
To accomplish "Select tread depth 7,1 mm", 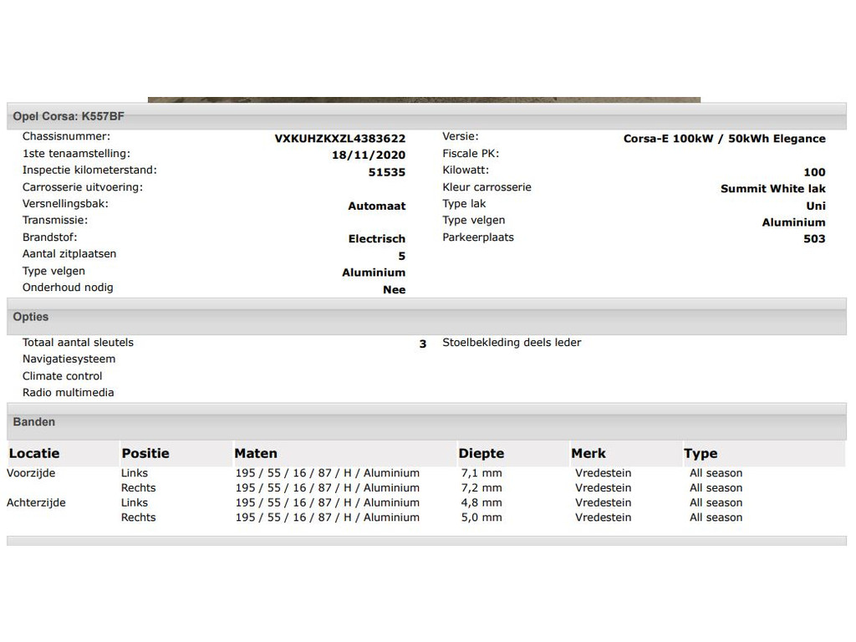I will pyautogui.click(x=481, y=473).
